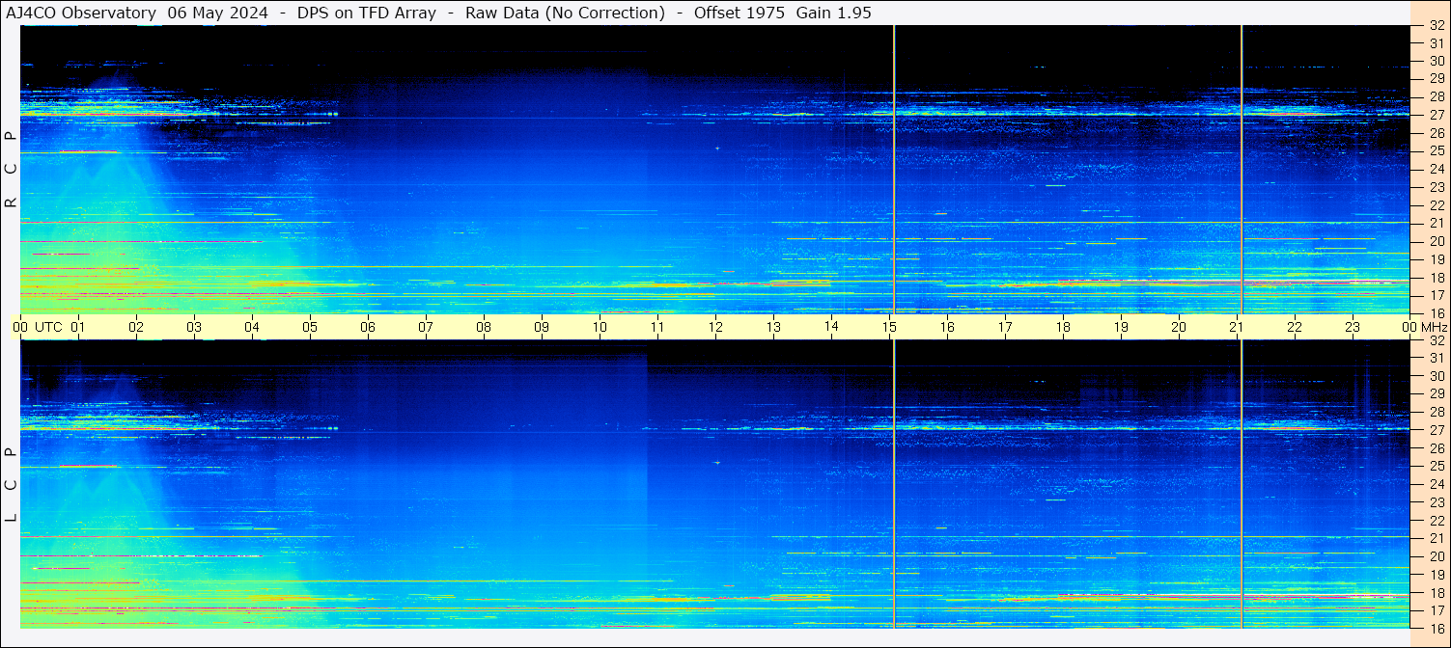Select the '15' hour tick label
The image size is (1451, 648).
click(x=889, y=327)
